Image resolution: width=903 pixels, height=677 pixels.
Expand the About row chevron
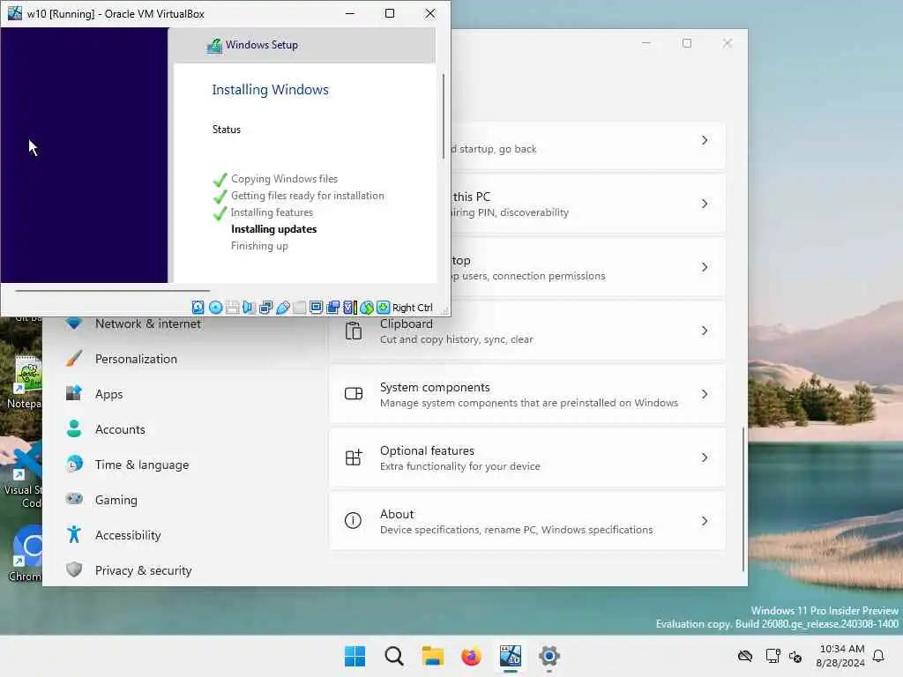tap(705, 521)
